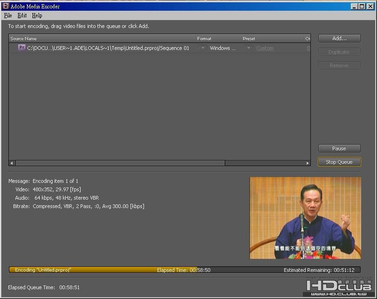
Task: Close the Adobe Media Encoder window
Action: pyautogui.click(x=370, y=7)
